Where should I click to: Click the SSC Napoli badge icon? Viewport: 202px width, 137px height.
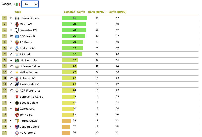[x=17, y=36]
